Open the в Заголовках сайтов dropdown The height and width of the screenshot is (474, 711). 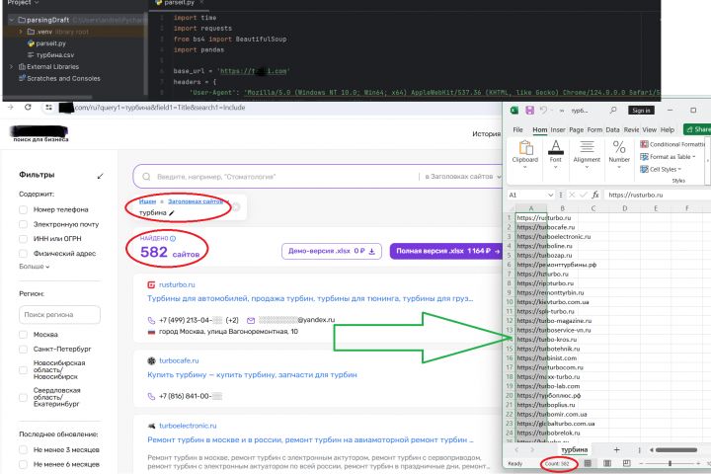point(462,177)
